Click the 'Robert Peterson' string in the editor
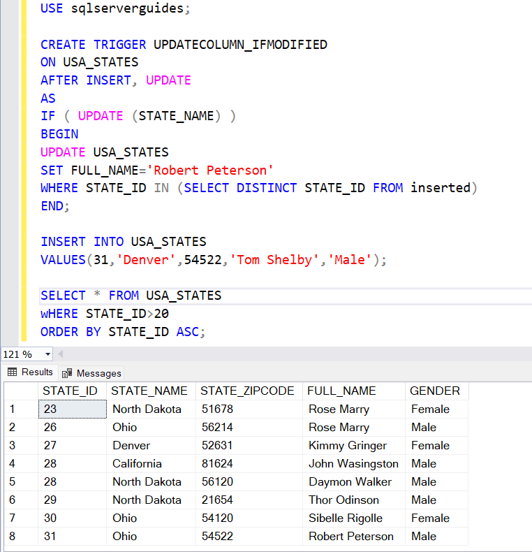 pos(210,170)
